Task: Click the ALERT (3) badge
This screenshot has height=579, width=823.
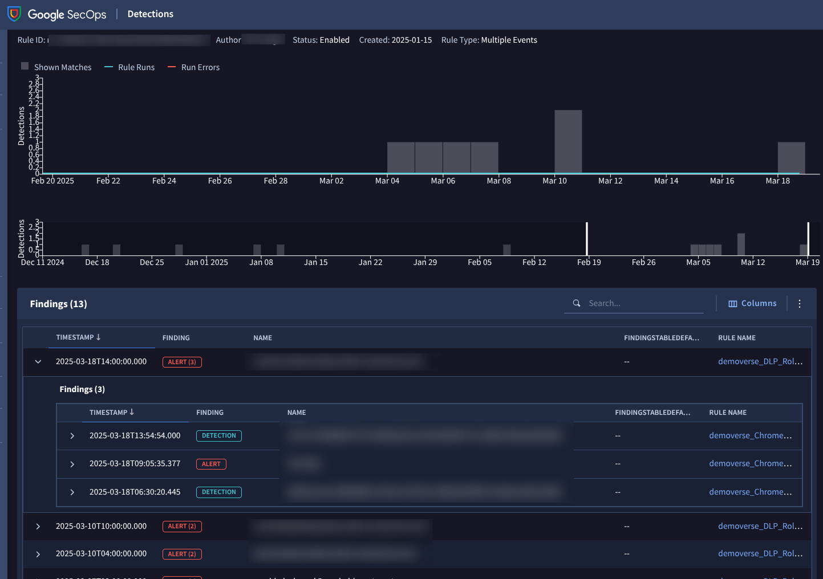Action: point(182,362)
